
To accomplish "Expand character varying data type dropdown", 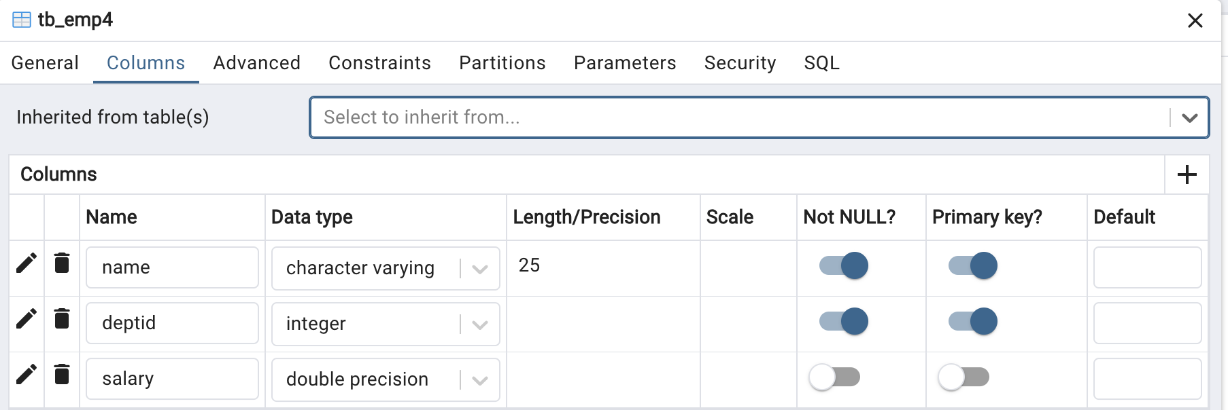I will coord(480,269).
